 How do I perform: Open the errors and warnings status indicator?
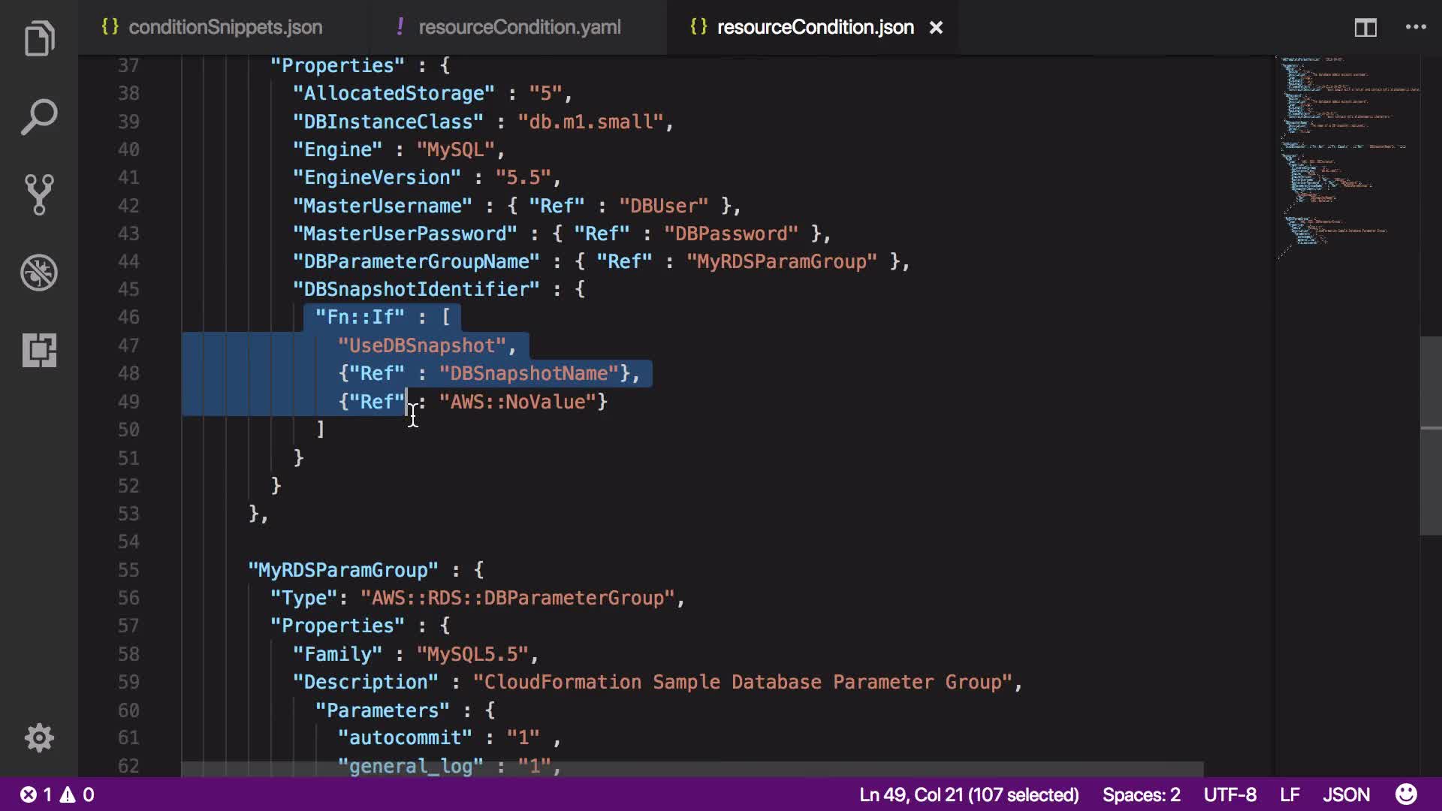click(57, 794)
